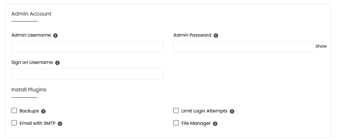Click the "Admin Password" label text

[192, 35]
